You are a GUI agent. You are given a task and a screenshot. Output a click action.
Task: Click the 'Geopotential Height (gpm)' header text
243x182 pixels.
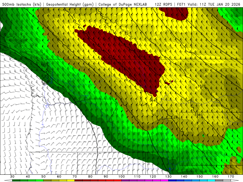[x=70, y=4]
